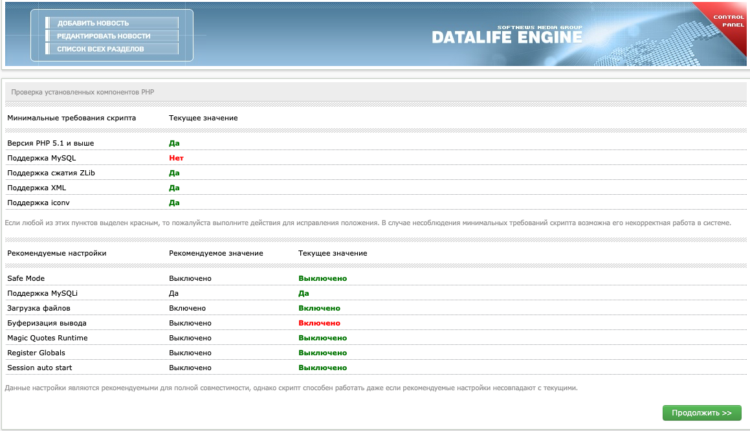Open Список всех разделов menu item
The width and height of the screenshot is (750, 431).
(100, 49)
